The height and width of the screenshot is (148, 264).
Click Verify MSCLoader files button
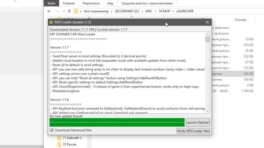click(x=193, y=131)
